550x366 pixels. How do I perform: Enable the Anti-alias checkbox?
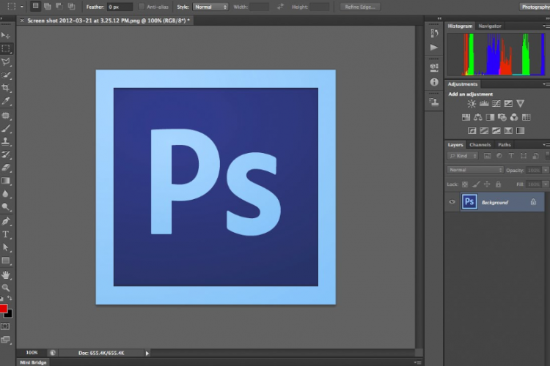[x=142, y=7]
